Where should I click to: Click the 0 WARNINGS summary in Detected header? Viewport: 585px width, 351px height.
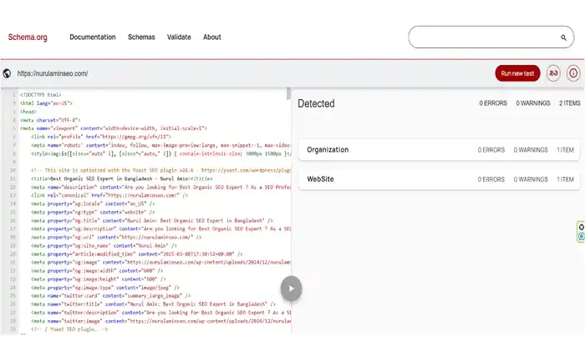coord(533,103)
